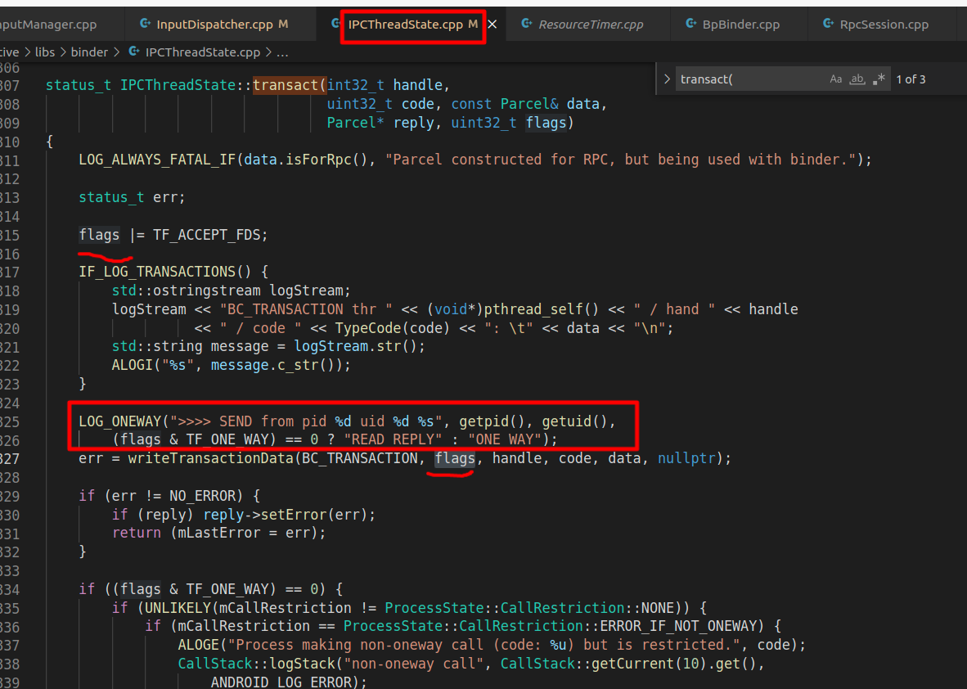Image resolution: width=967 pixels, height=689 pixels.
Task: Click 'LOG_ONEWAY' macro call
Action: [119, 421]
